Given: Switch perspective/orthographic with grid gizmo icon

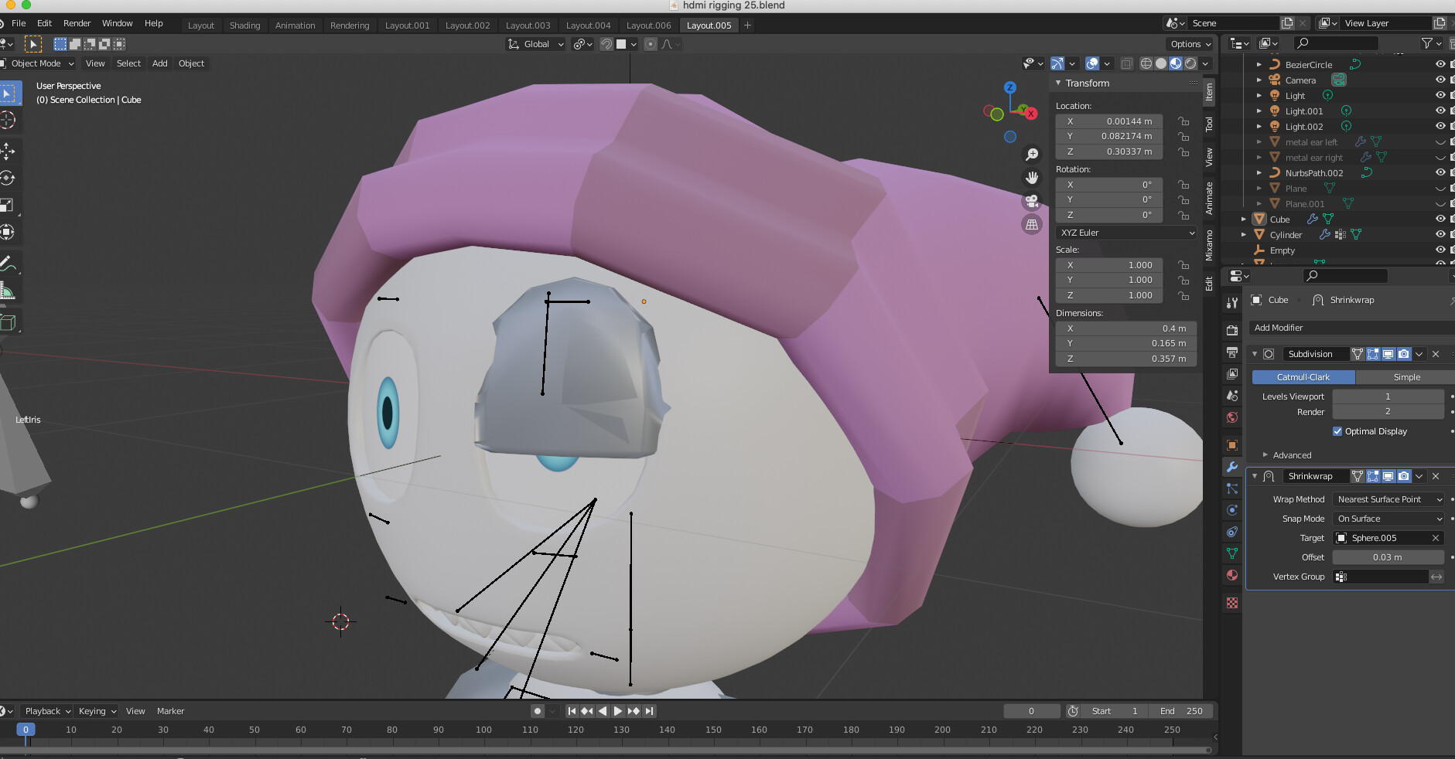Looking at the screenshot, I should pyautogui.click(x=1032, y=225).
